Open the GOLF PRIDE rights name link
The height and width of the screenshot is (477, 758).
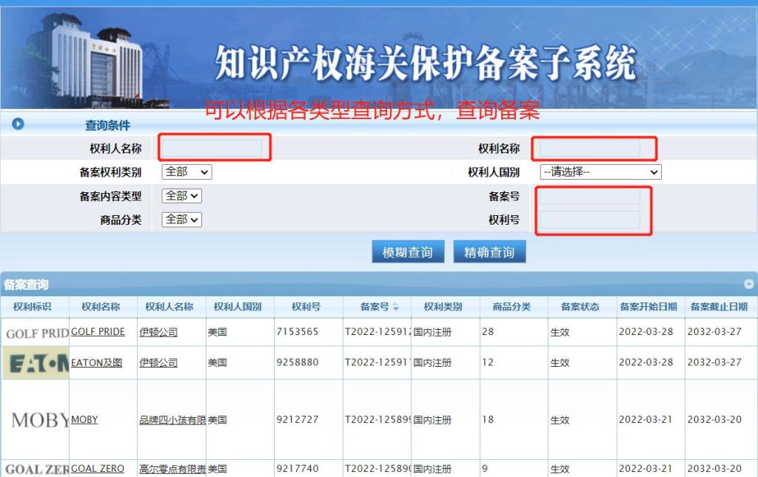(98, 332)
